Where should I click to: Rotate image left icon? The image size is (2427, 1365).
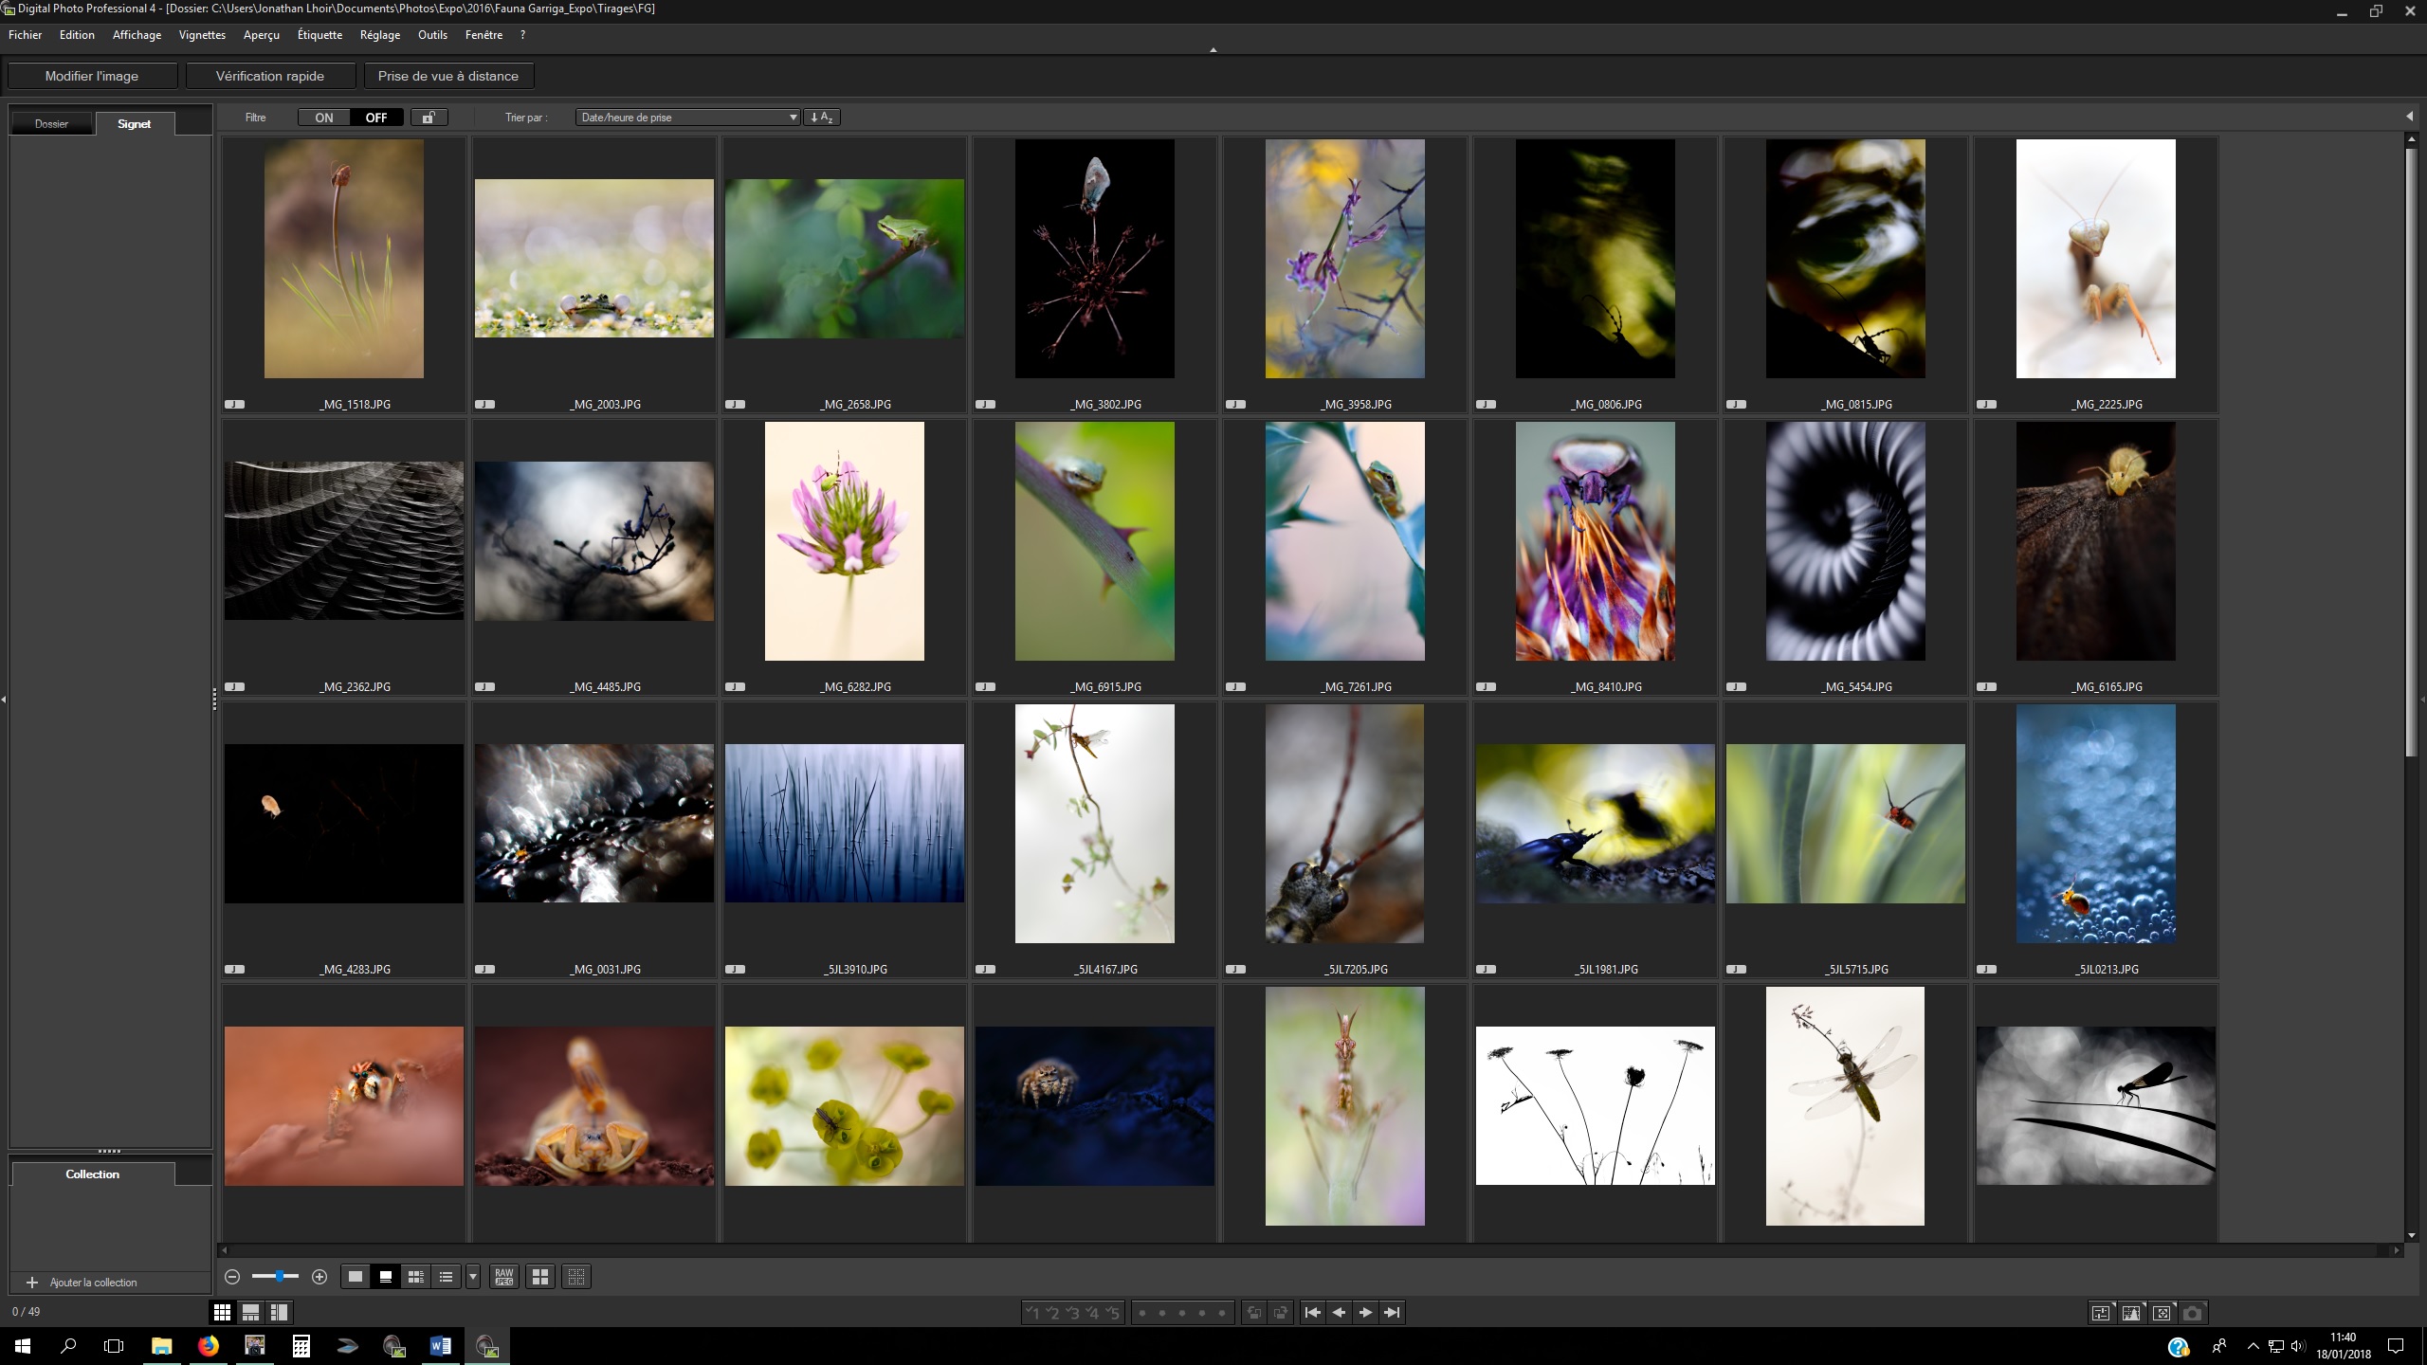[1254, 1313]
